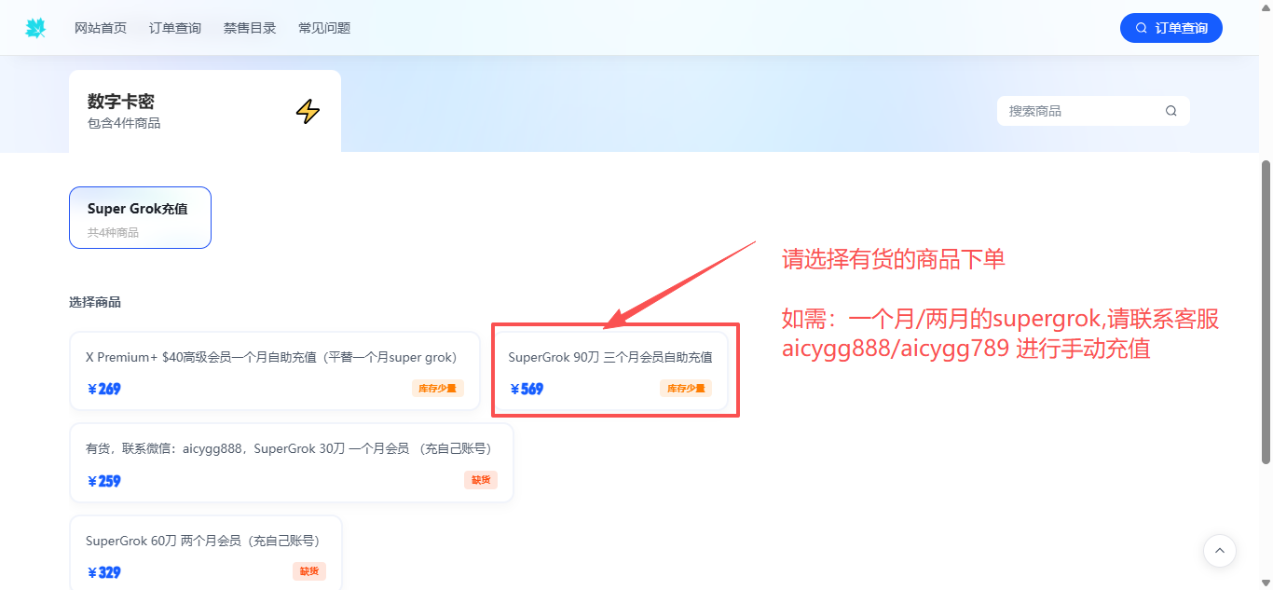Click the 共4种商品 text
This screenshot has height=590, width=1273.
point(113,233)
